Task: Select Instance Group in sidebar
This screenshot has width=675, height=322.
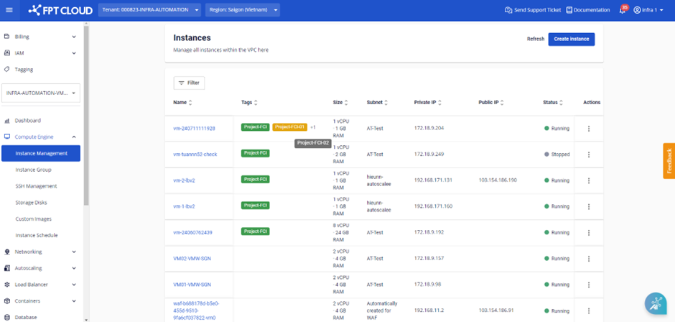Action: pyautogui.click(x=37, y=170)
